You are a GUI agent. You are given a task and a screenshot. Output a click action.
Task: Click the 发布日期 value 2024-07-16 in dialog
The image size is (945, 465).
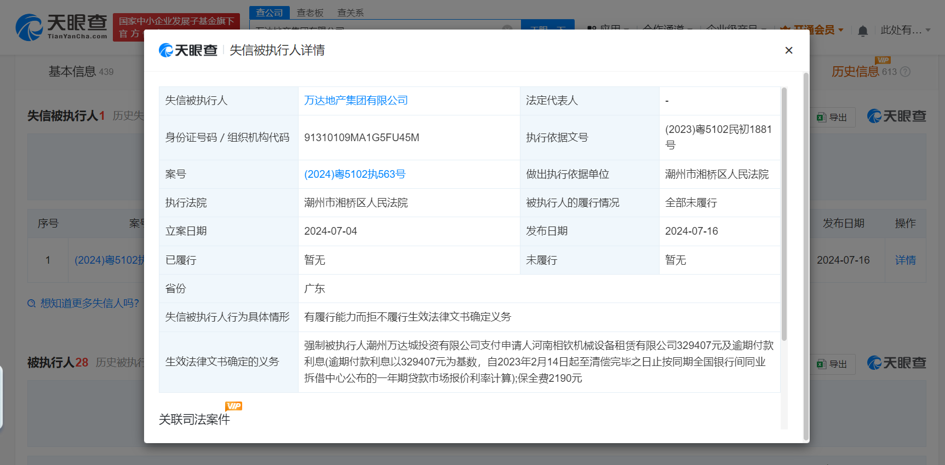pos(691,231)
